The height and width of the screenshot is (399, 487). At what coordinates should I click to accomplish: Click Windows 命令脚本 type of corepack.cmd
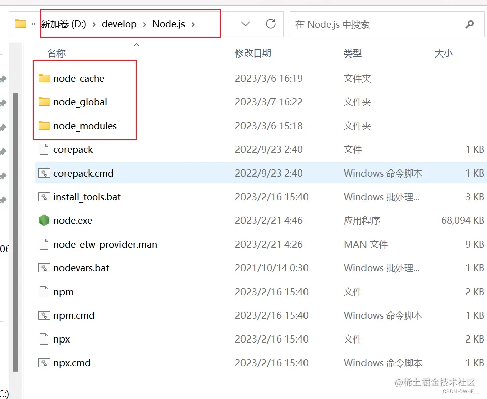click(383, 173)
